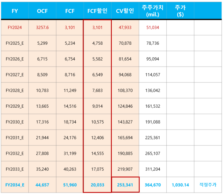
Task: Select FCF value 40,263
Action: coord(70,169)
